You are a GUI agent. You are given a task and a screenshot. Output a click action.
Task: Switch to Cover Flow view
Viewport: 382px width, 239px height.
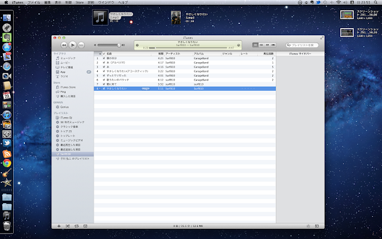[x=273, y=45]
